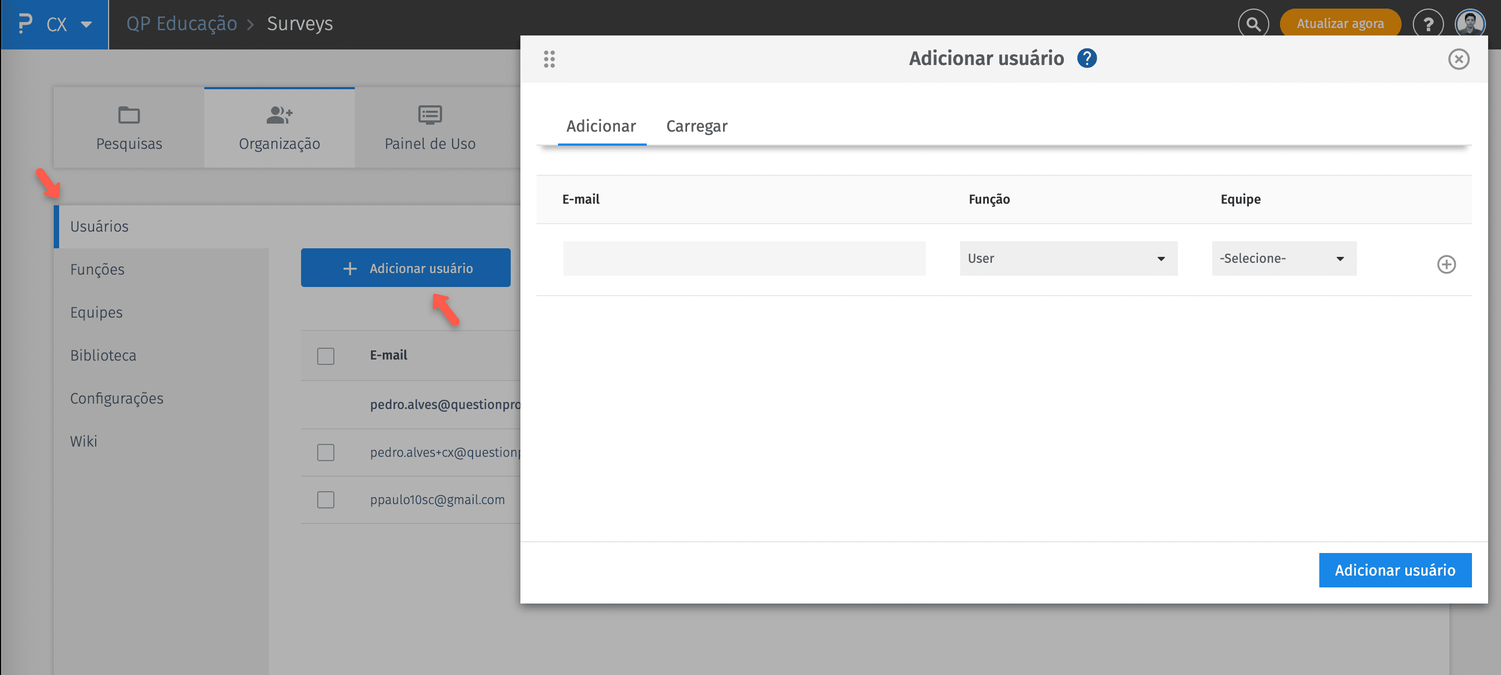This screenshot has width=1501, height=675.
Task: Open the help question mark icon in top bar
Action: (1427, 24)
